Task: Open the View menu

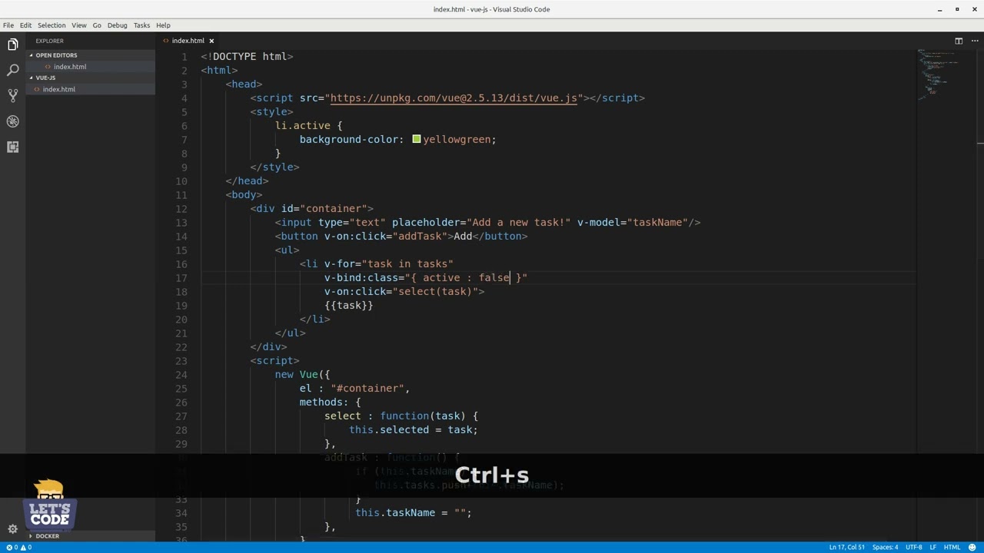Action: (78, 25)
